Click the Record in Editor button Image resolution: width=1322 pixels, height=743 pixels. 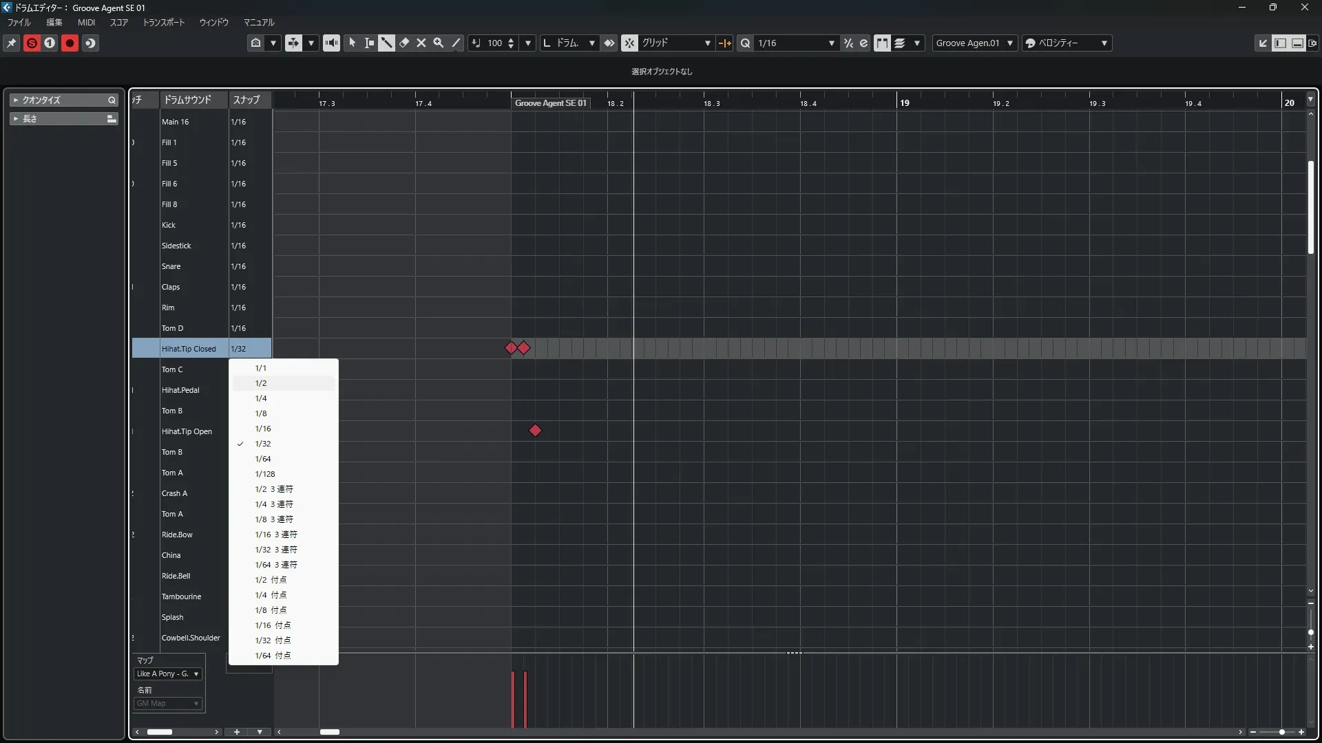tap(70, 43)
